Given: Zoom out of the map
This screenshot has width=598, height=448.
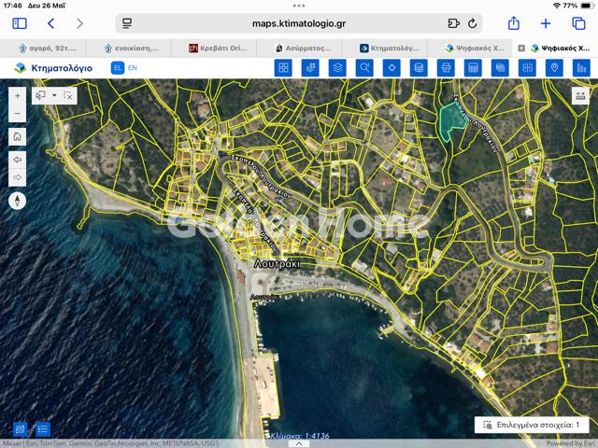Looking at the screenshot, I should tap(18, 114).
